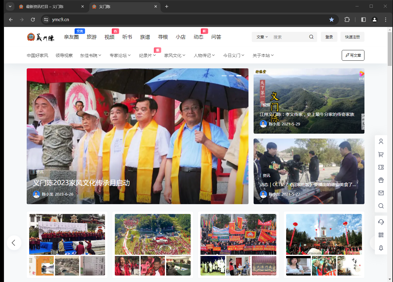Show the QR code sidebar icon

click(x=381, y=235)
